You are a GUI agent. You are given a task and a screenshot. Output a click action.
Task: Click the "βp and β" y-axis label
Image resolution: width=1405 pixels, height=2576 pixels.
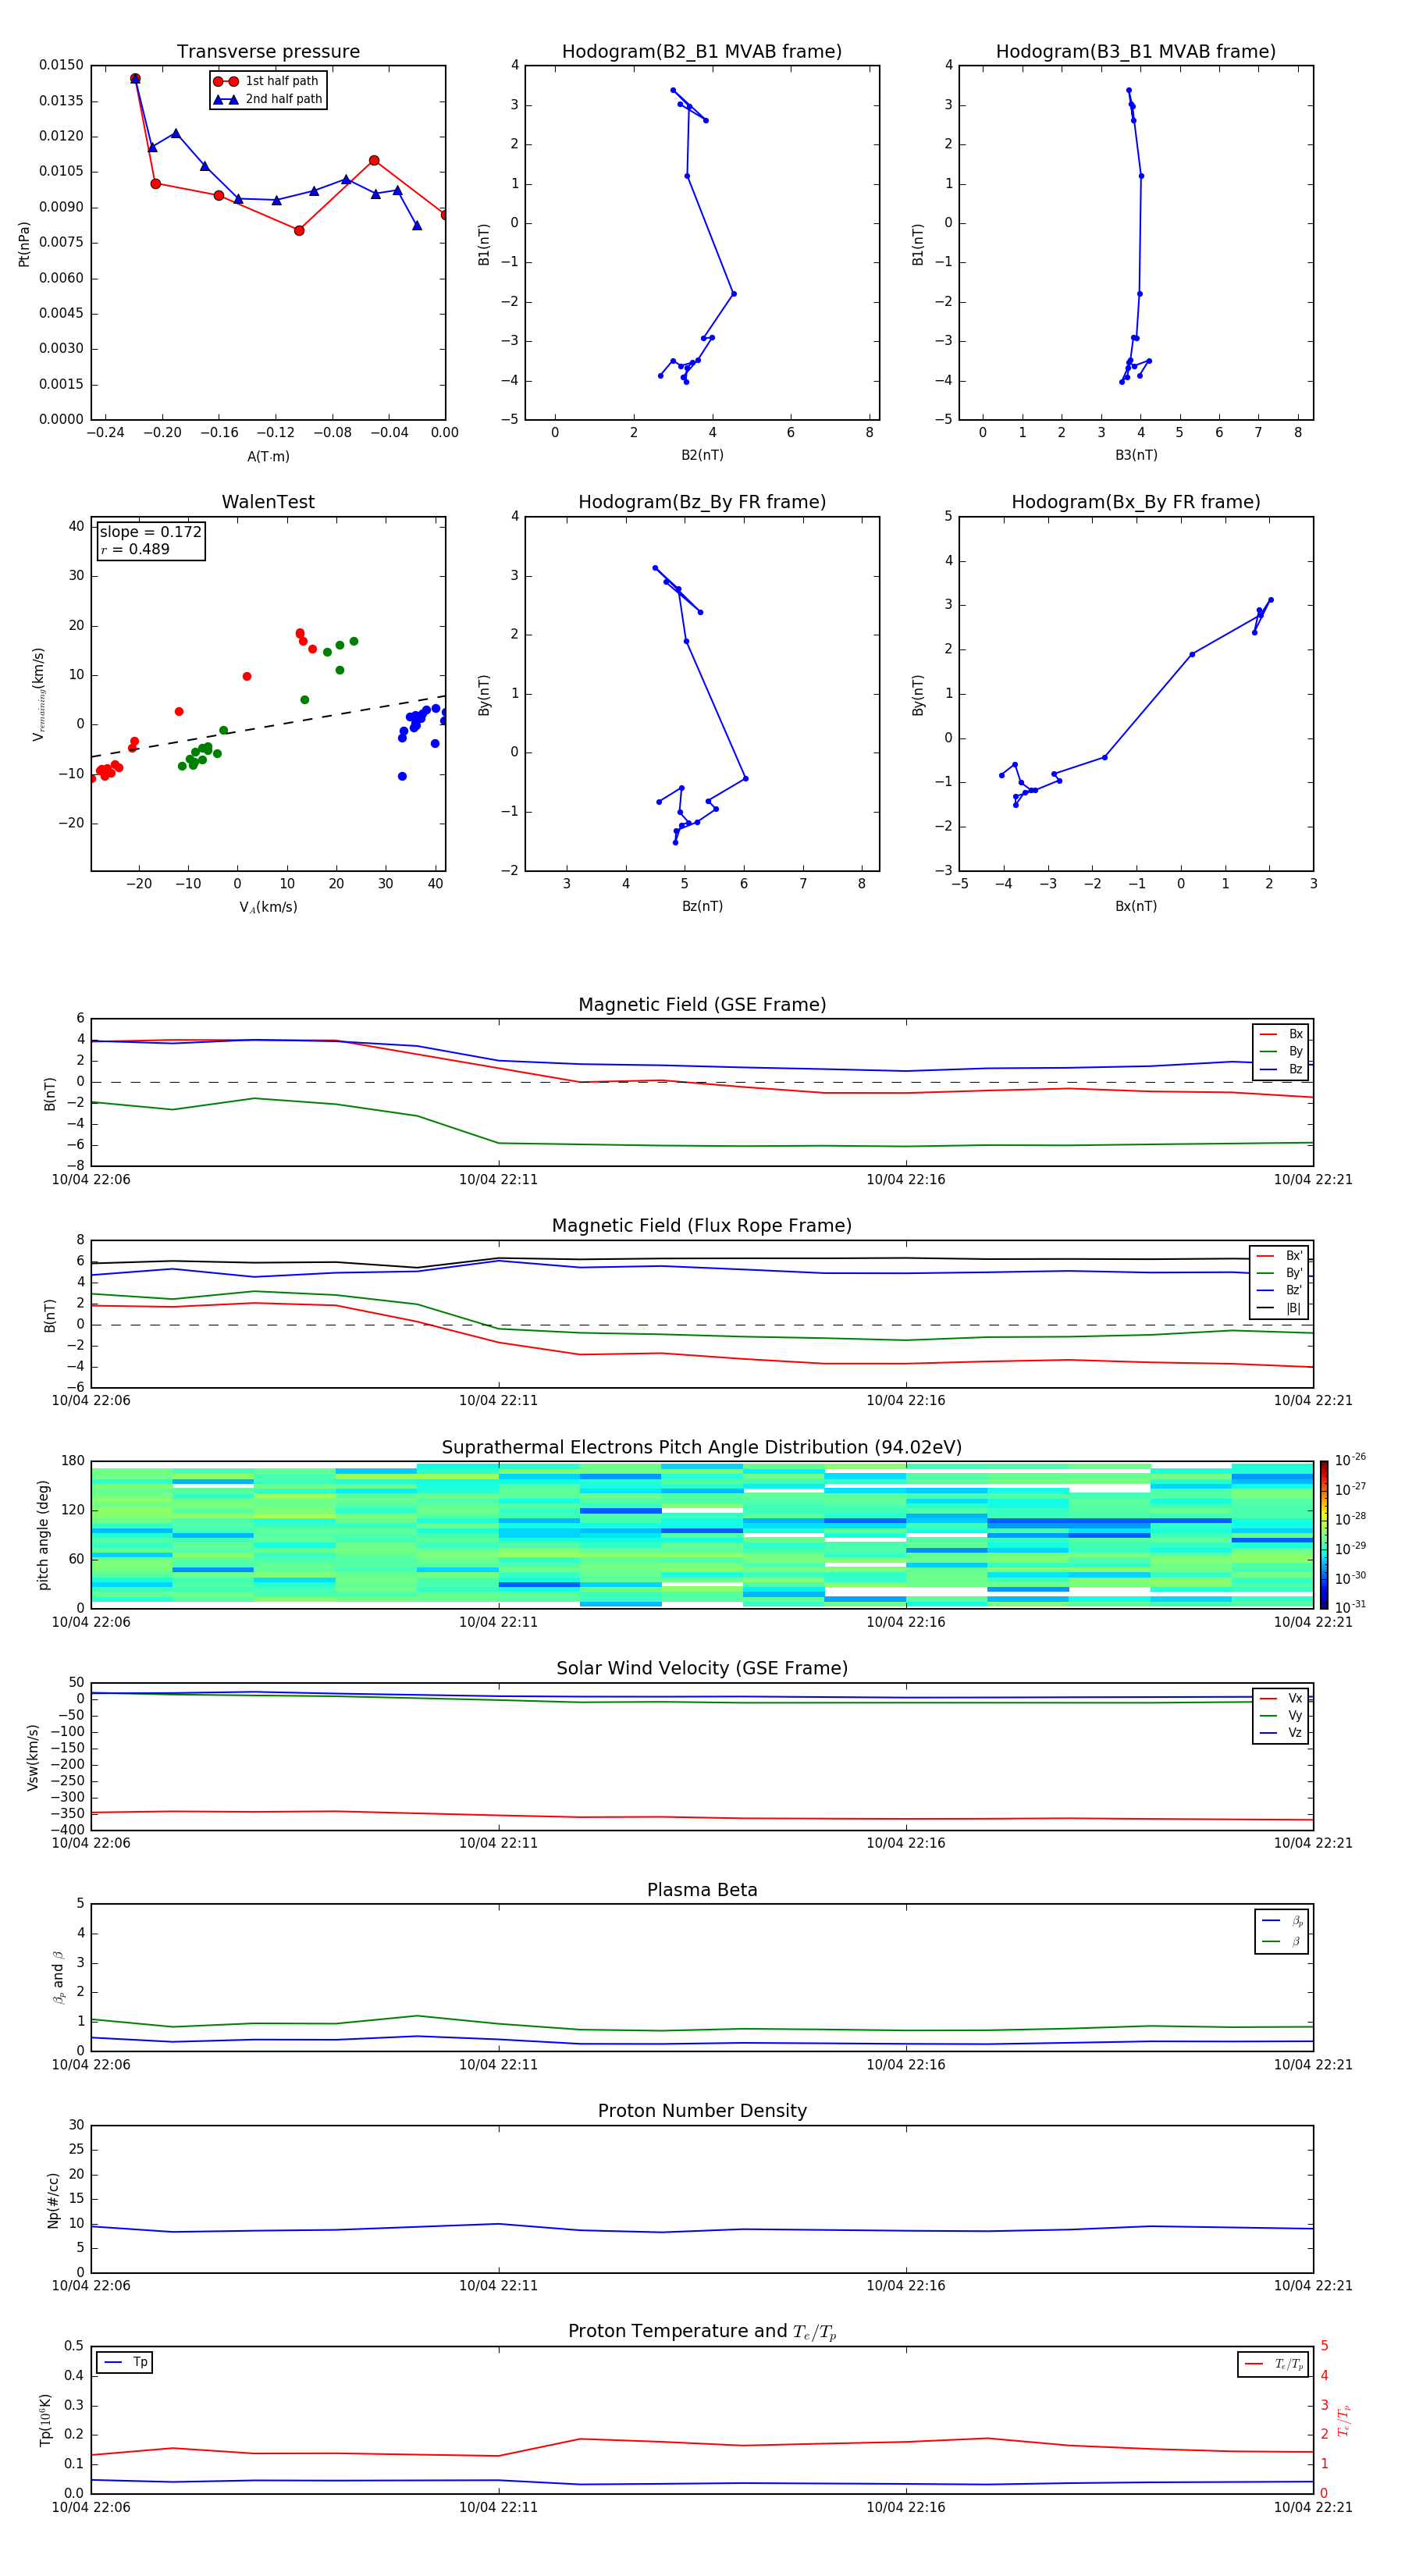58,1978
